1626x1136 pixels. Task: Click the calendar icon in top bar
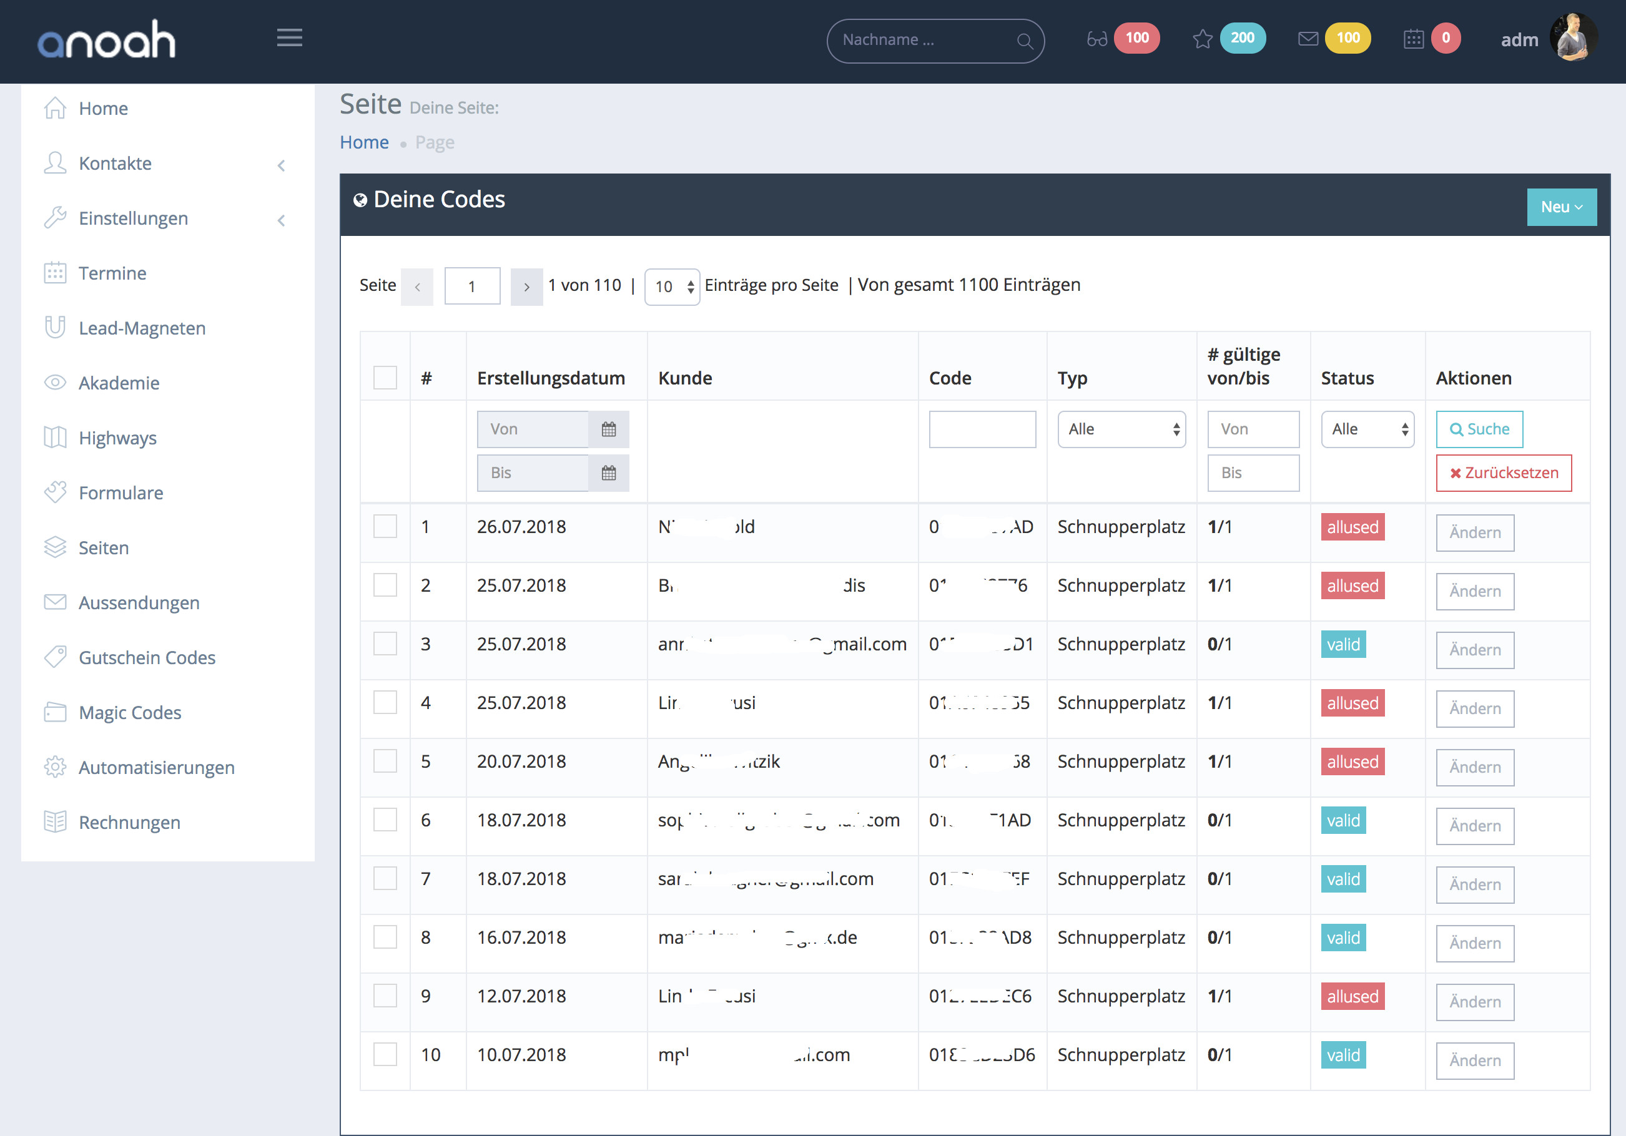coord(1413,39)
